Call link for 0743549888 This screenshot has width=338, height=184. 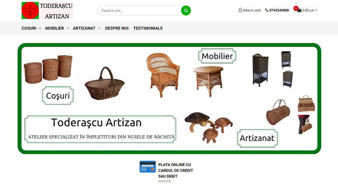[279, 10]
